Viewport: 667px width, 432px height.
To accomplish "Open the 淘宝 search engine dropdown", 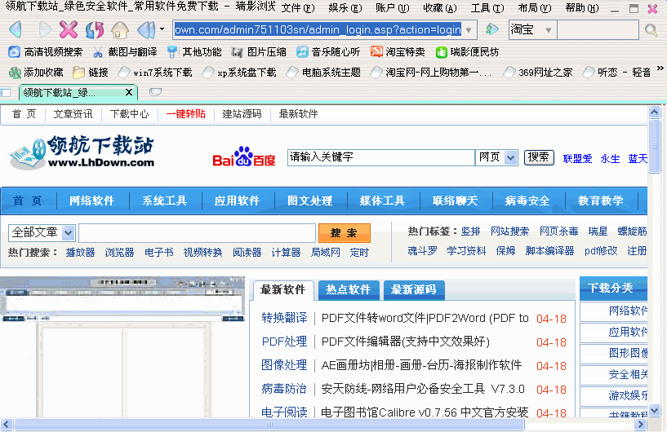I will click(x=549, y=29).
